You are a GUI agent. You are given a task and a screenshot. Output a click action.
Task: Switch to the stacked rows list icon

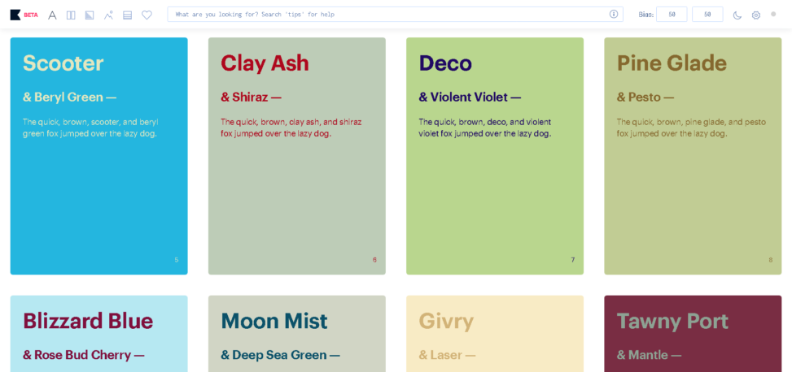pos(127,15)
